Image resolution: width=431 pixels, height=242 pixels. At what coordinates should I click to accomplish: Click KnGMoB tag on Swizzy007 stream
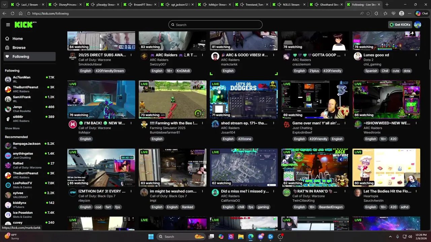183,71
